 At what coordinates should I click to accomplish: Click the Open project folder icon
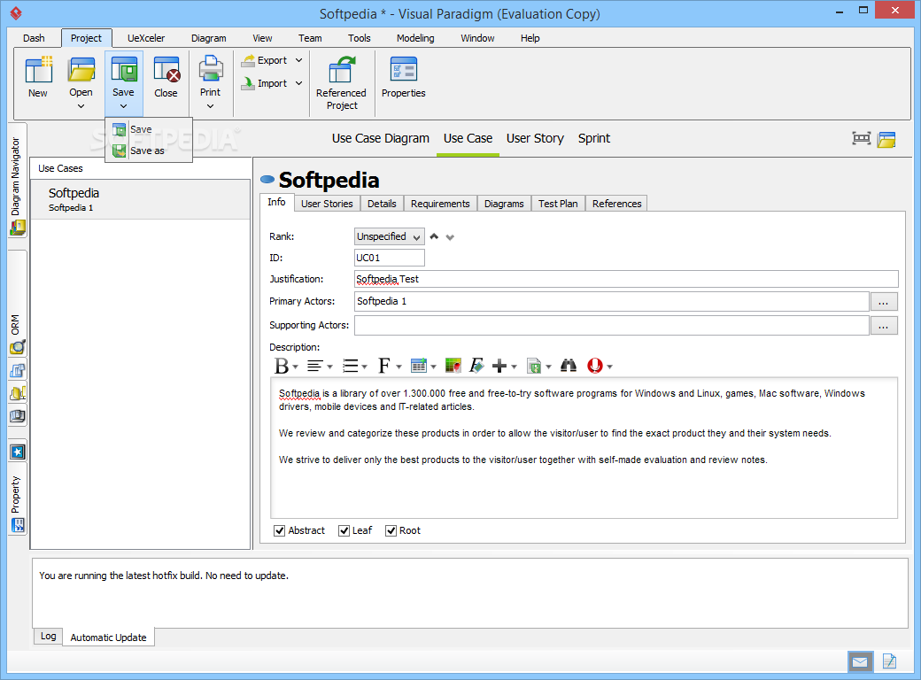tap(81, 69)
